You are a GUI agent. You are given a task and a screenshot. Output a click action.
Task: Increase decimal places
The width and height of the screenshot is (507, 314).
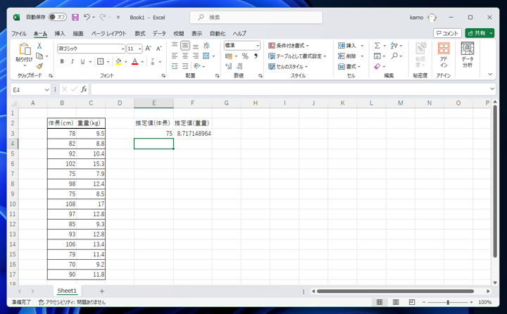[x=229, y=66]
